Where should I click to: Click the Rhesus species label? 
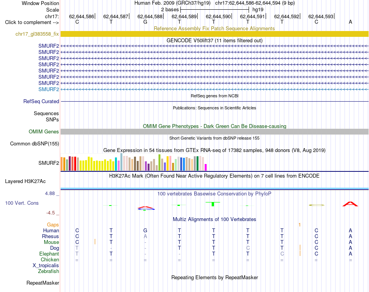(50, 236)
